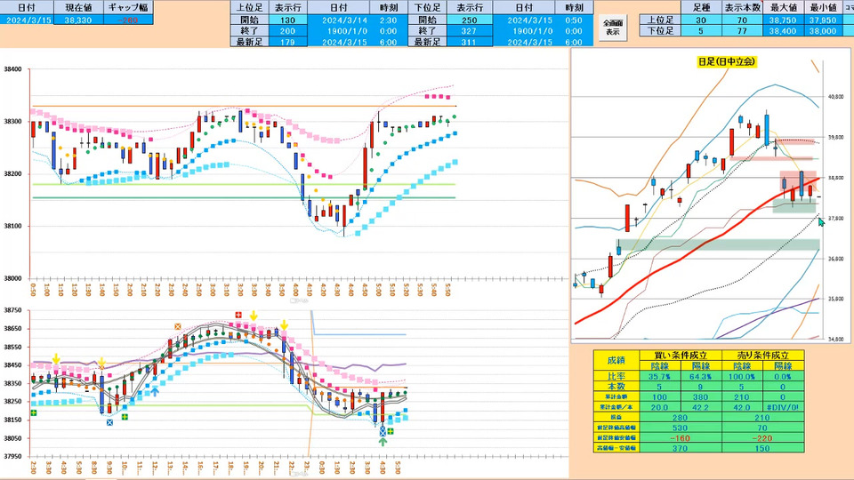Click the 足種 cell with value 30
854x480 pixels.
click(x=700, y=20)
